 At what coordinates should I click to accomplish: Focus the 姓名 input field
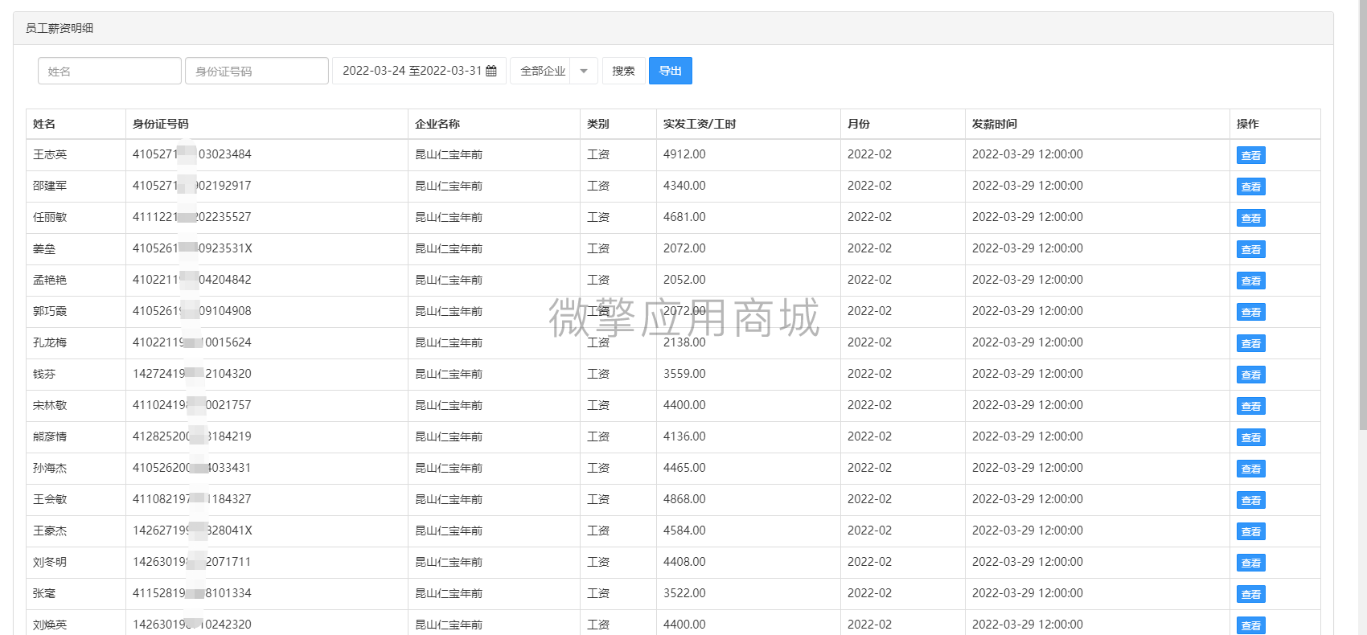(x=109, y=71)
